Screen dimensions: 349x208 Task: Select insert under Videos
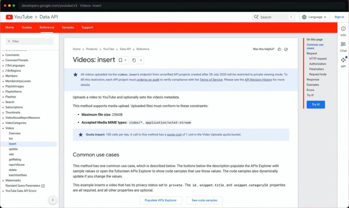point(13,144)
